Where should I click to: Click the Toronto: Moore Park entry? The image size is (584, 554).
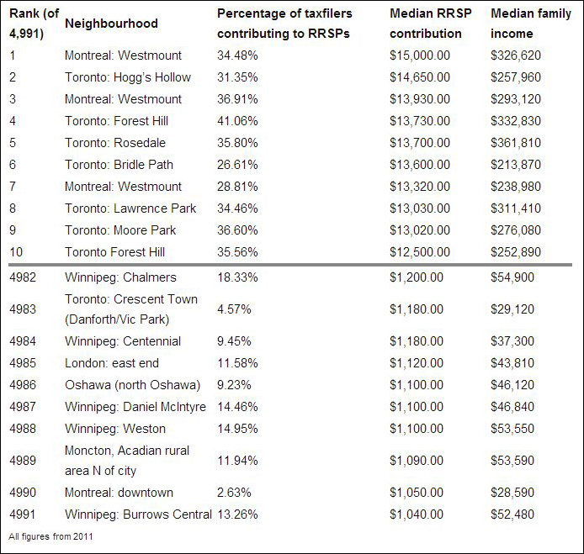pyautogui.click(x=120, y=230)
